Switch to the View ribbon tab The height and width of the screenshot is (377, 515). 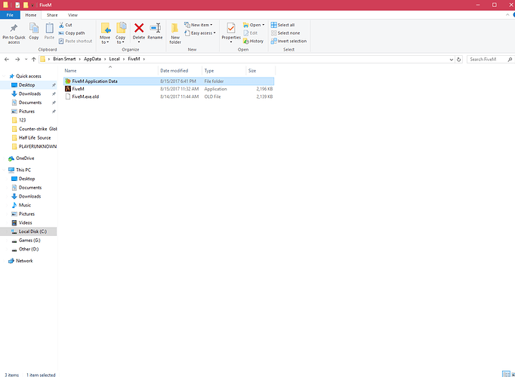72,15
